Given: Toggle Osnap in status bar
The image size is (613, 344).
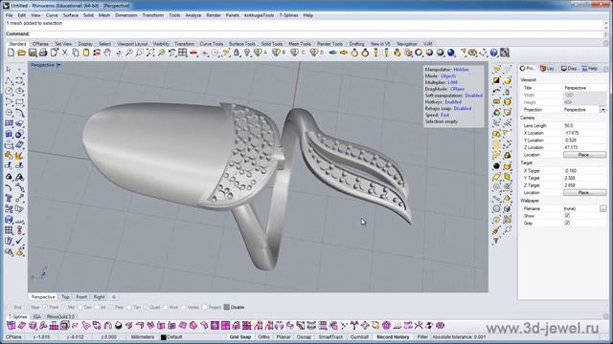Looking at the screenshot, I should (304, 337).
